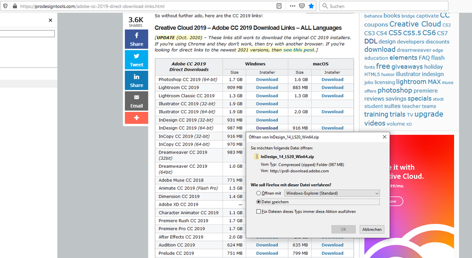The width and height of the screenshot is (472, 258).
Task: Download Illustrator CC 2019 32-bit for Windows
Action: [x=267, y=103]
